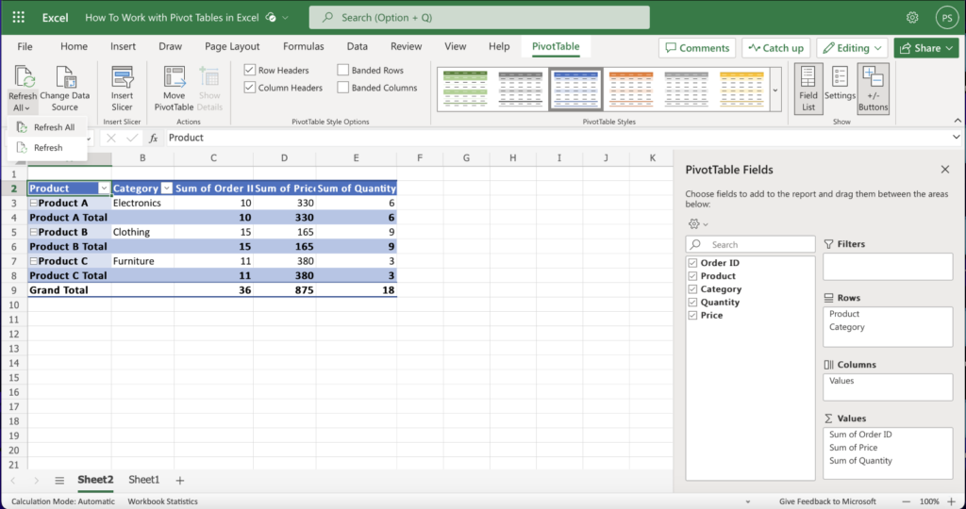Viewport: 966px width, 509px height.
Task: Collapse the Product C group
Action: (34, 261)
